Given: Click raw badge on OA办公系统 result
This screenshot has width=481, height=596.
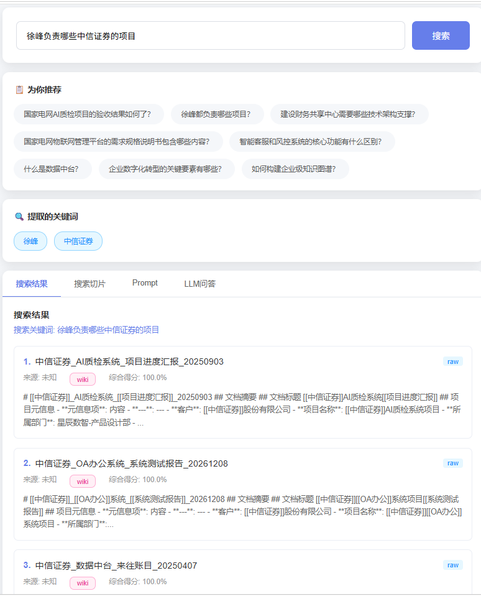Looking at the screenshot, I should [x=452, y=463].
